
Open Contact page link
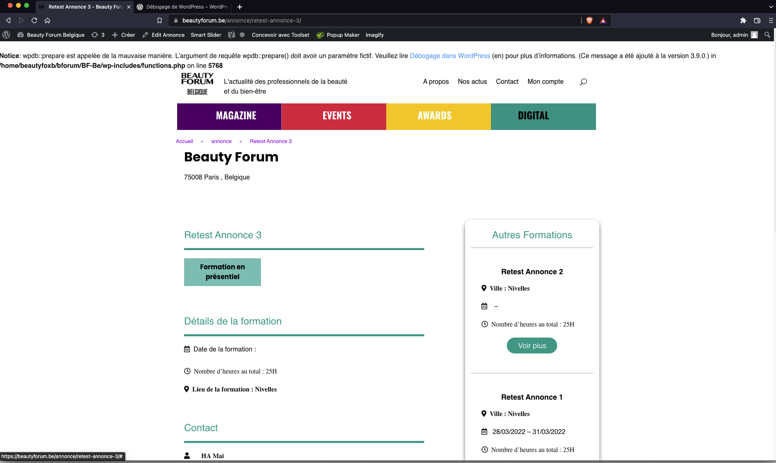pyautogui.click(x=507, y=81)
